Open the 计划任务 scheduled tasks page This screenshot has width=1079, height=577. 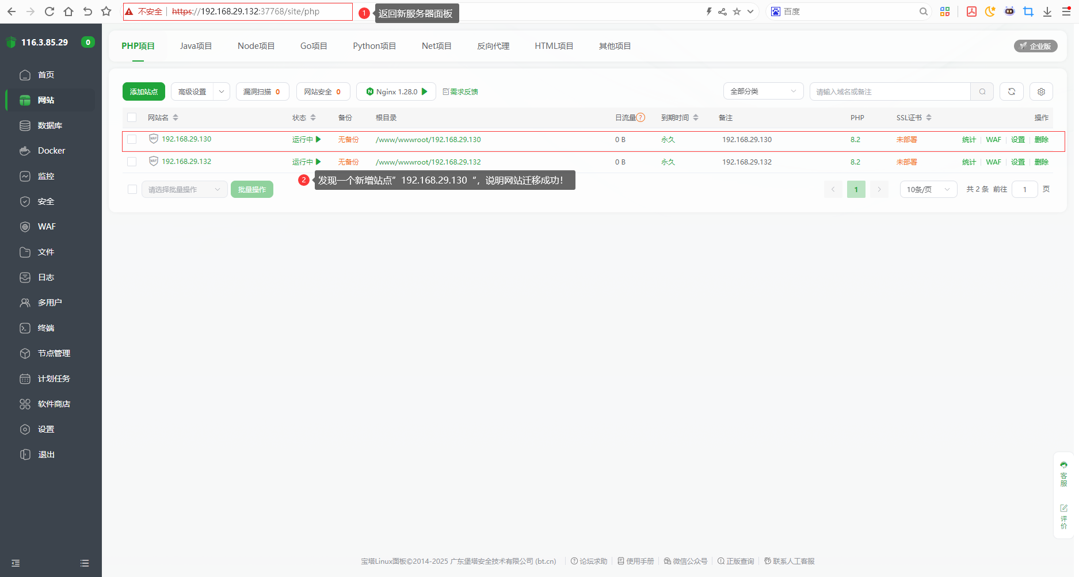coord(53,378)
